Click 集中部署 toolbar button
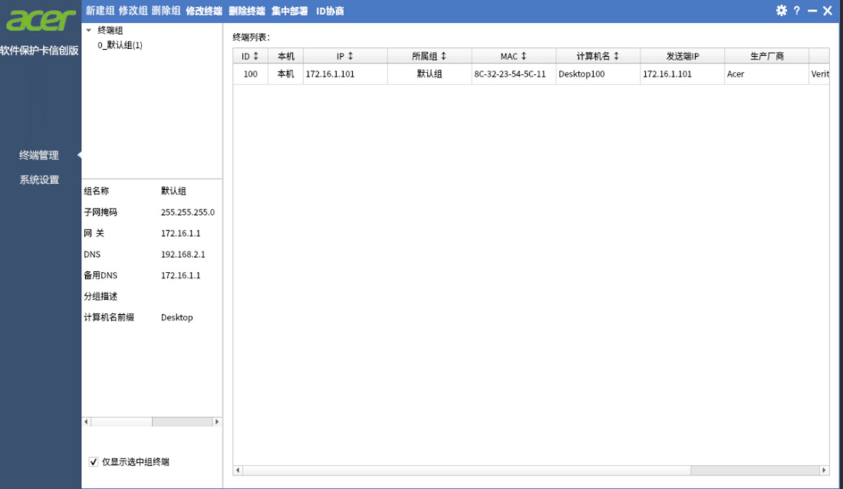Image resolution: width=843 pixels, height=489 pixels. click(x=289, y=11)
